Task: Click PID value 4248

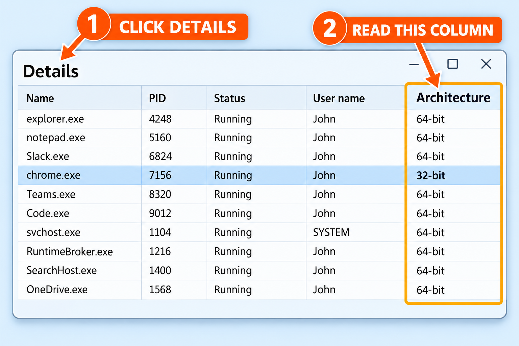Action: (160, 119)
